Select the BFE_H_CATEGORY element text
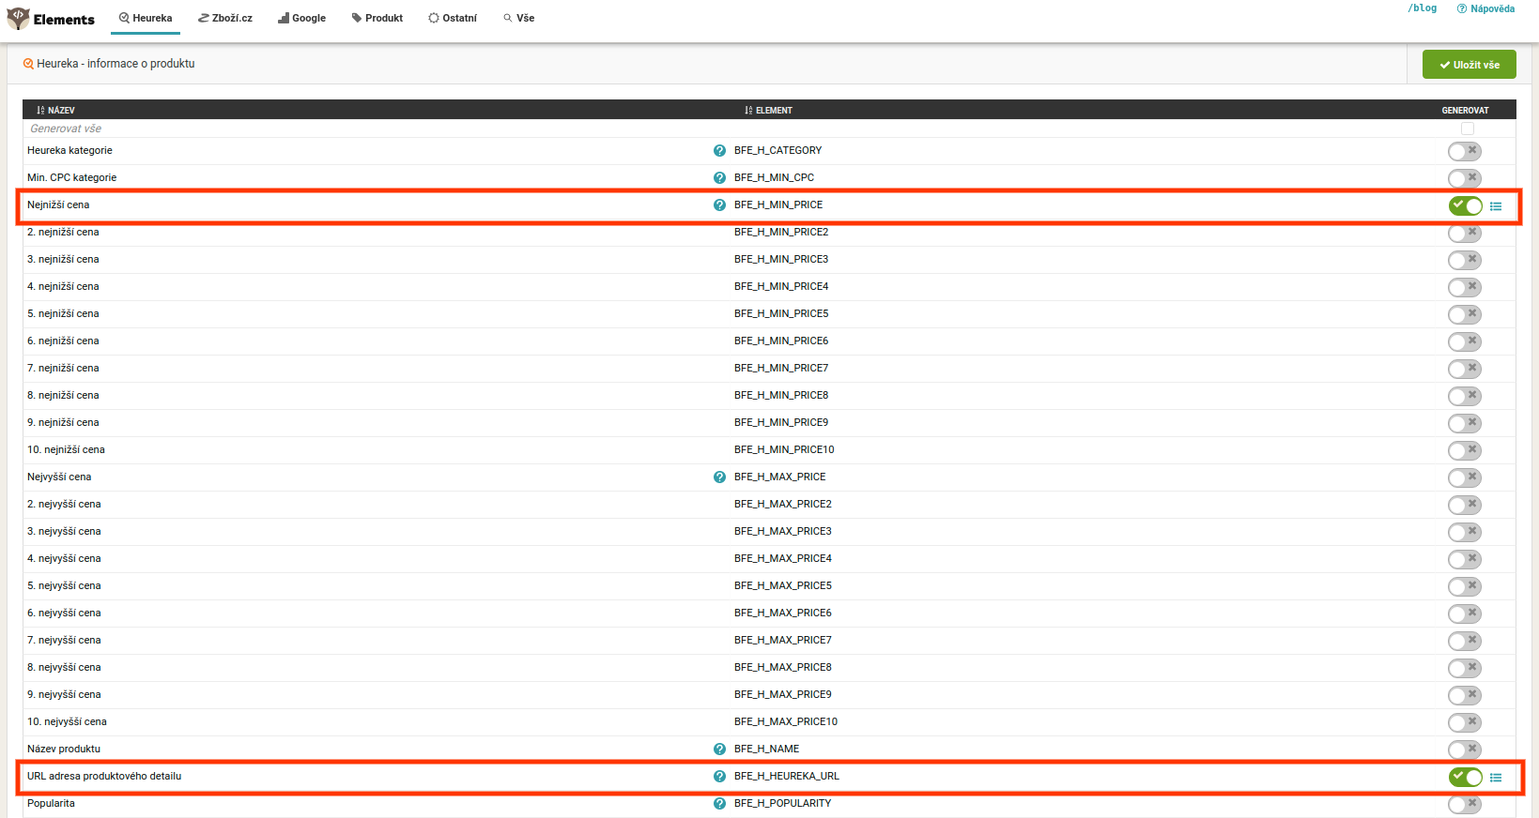 777,150
